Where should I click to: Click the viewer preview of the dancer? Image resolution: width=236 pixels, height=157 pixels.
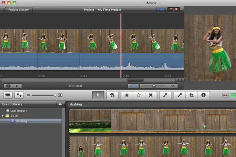coord(210,48)
